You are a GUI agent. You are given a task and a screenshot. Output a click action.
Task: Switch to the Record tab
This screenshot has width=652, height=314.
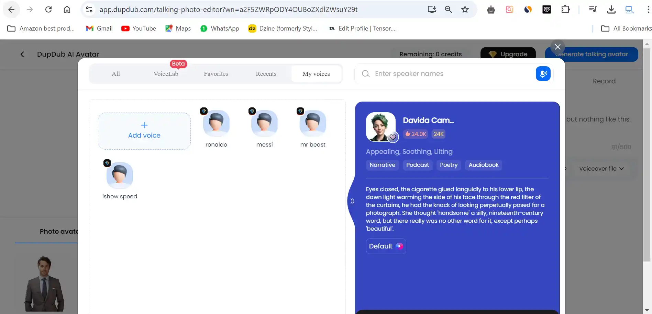click(x=604, y=81)
